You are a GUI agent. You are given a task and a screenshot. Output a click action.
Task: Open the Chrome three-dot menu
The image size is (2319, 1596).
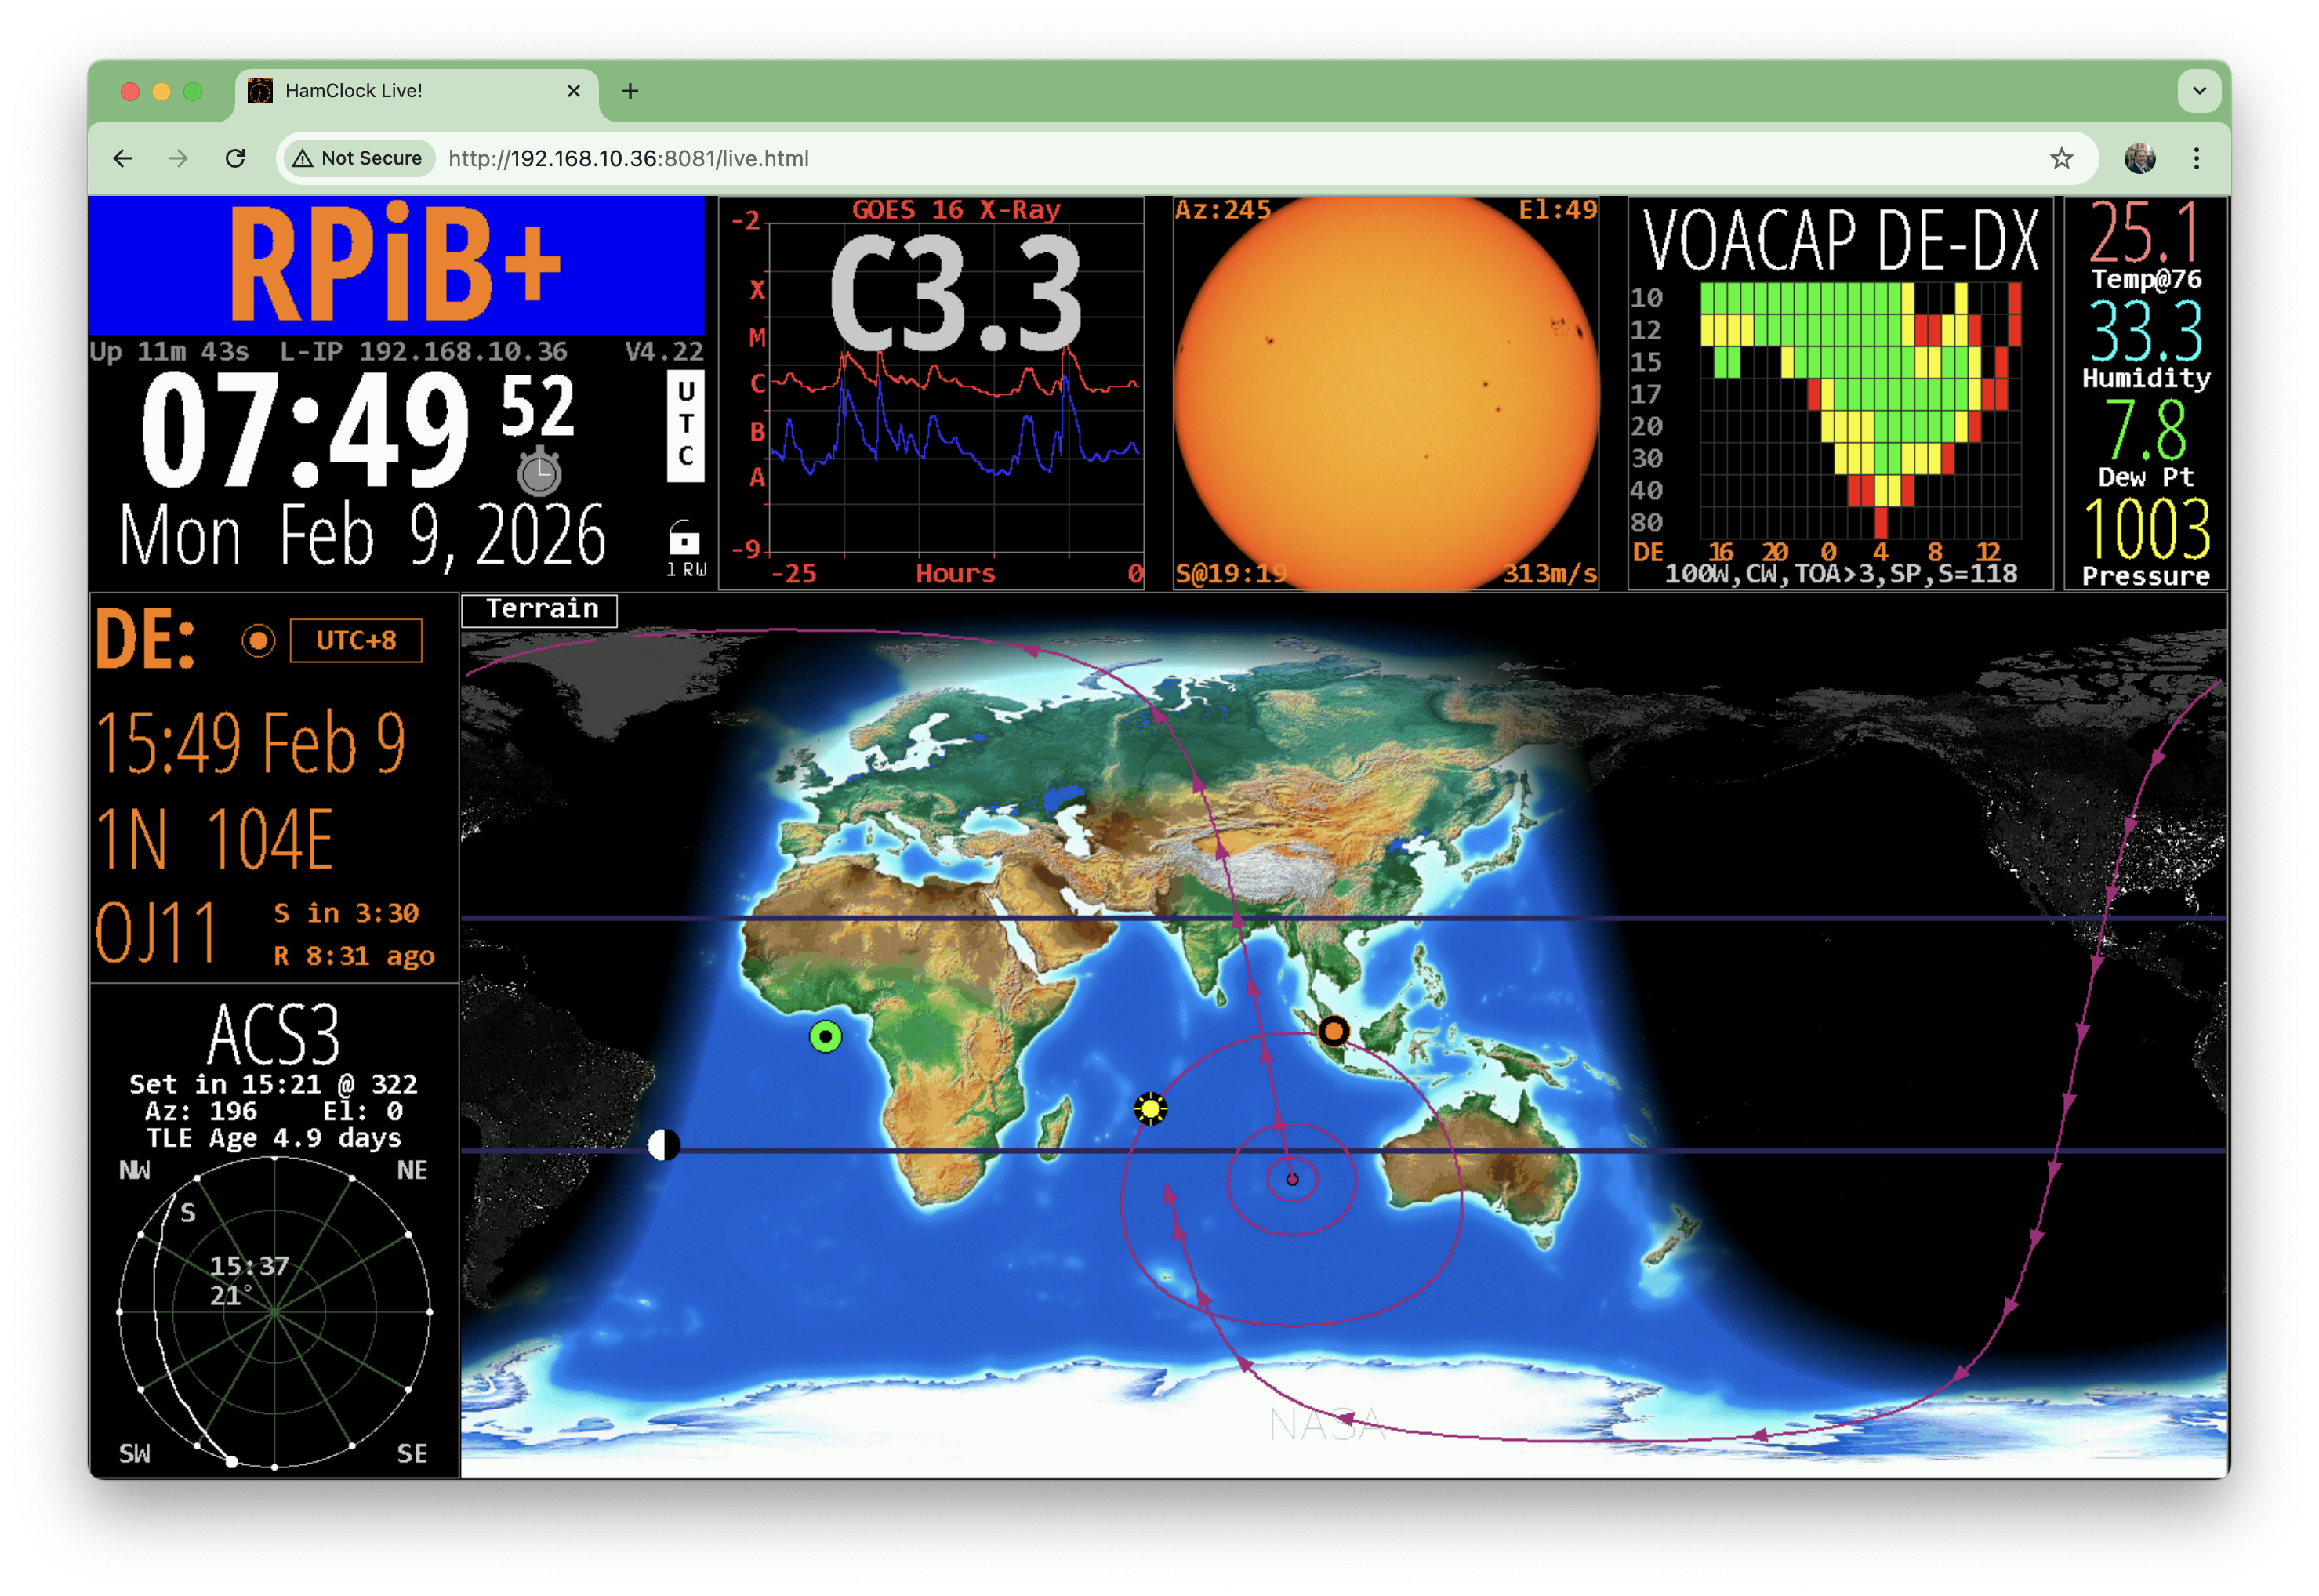tap(2196, 158)
